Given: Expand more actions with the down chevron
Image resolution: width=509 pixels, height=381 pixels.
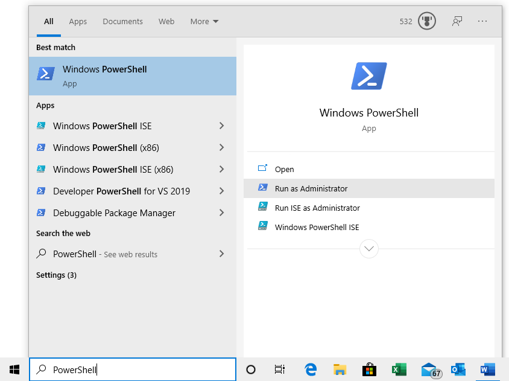Looking at the screenshot, I should coord(368,248).
